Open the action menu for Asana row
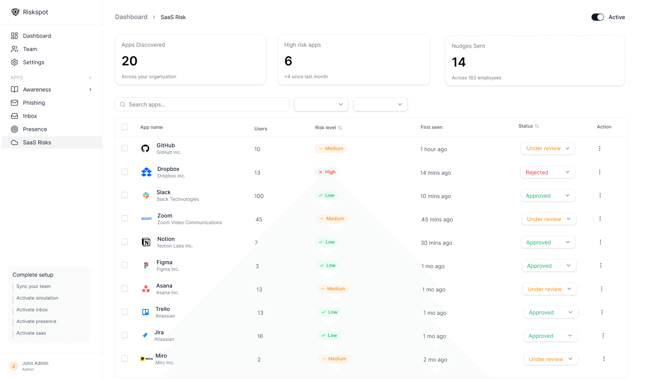The image size is (646, 379). coord(602,289)
